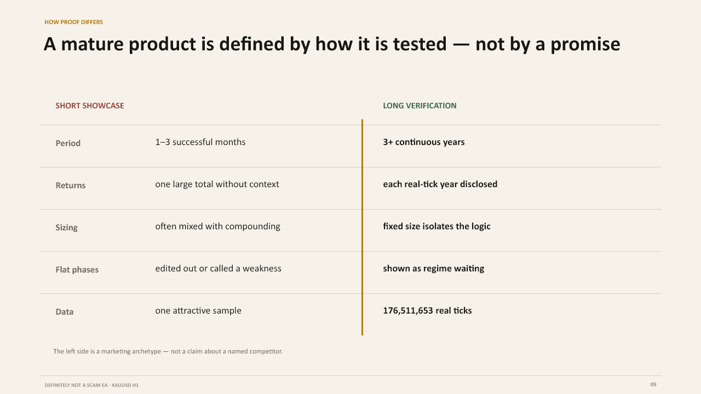Click 176,511,653 real ticks figure
This screenshot has height=394, width=701.
point(427,311)
